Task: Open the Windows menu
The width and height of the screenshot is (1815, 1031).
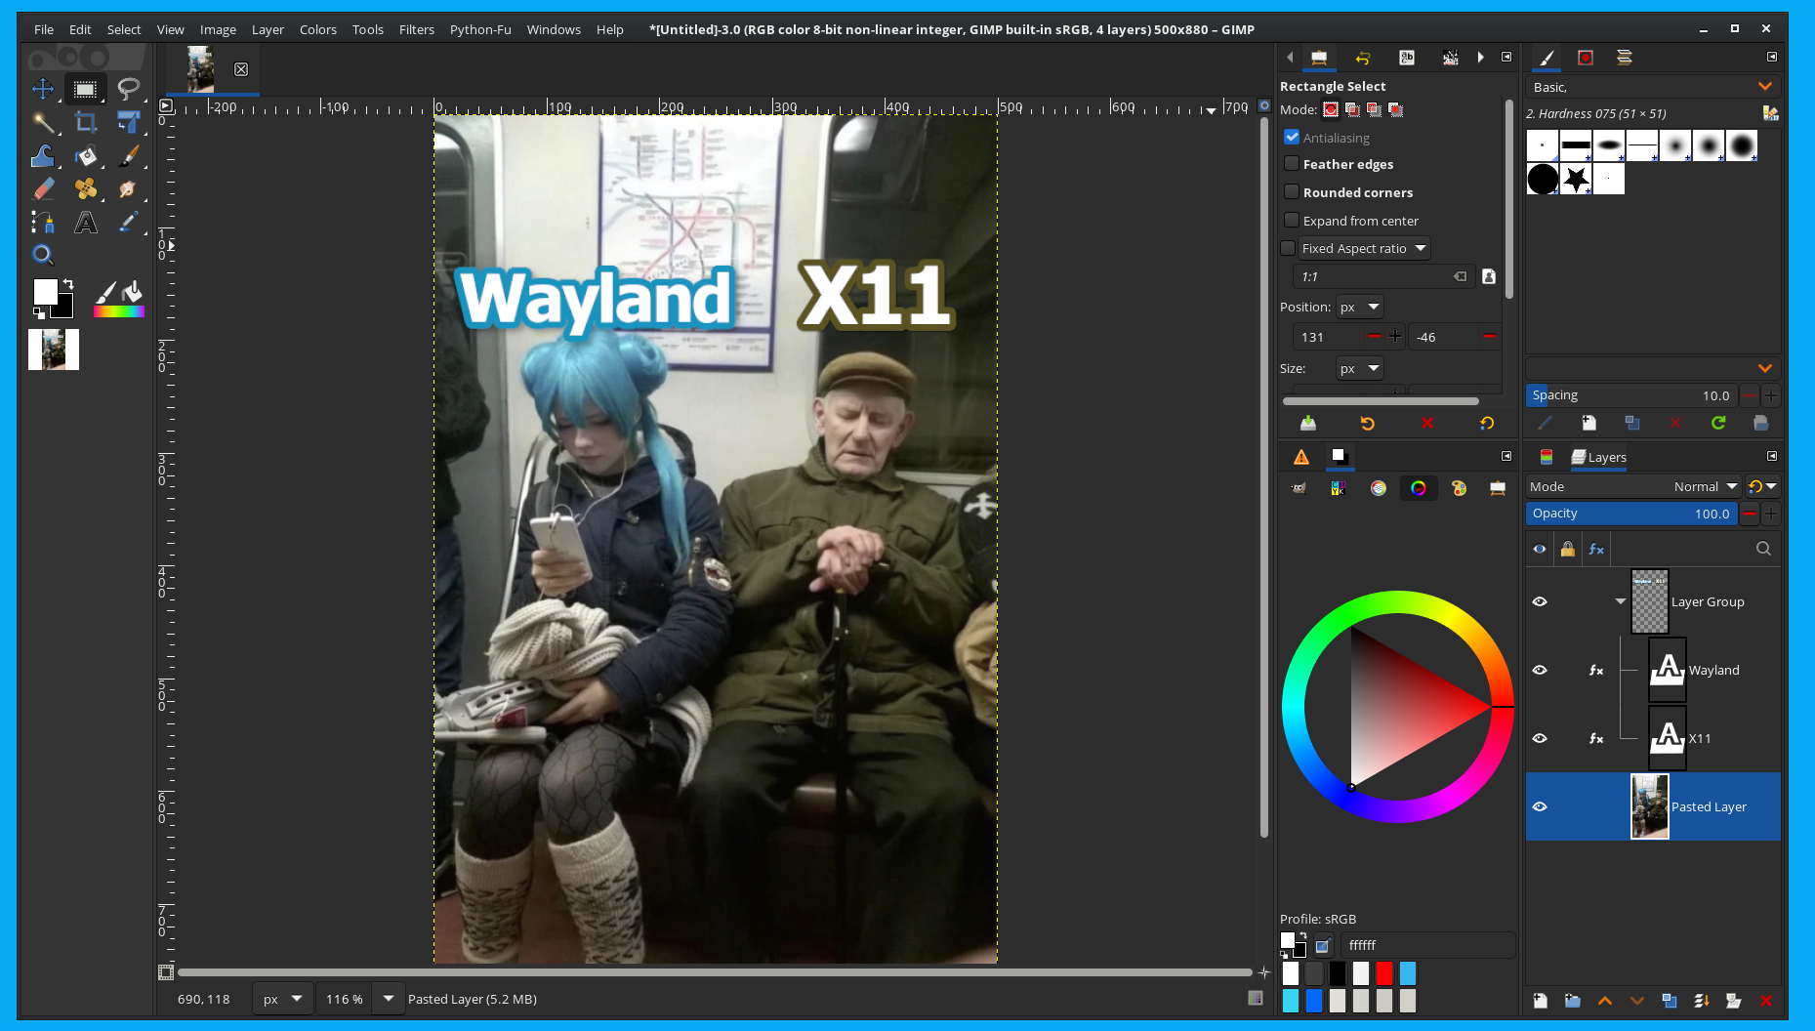Action: (554, 29)
